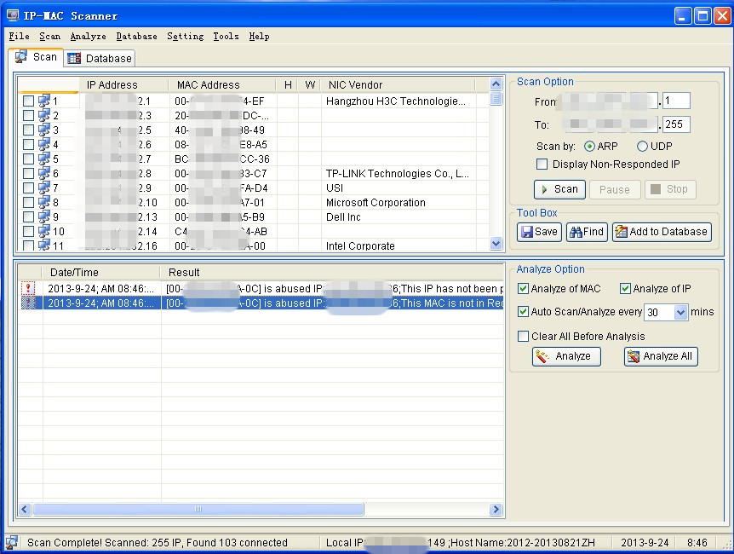Toggle Auto Scan/Analyze every option
Image resolution: width=734 pixels, height=554 pixels.
[x=523, y=312]
